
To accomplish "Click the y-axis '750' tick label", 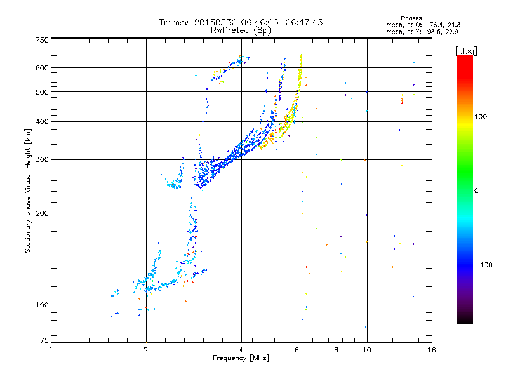I will (x=42, y=40).
